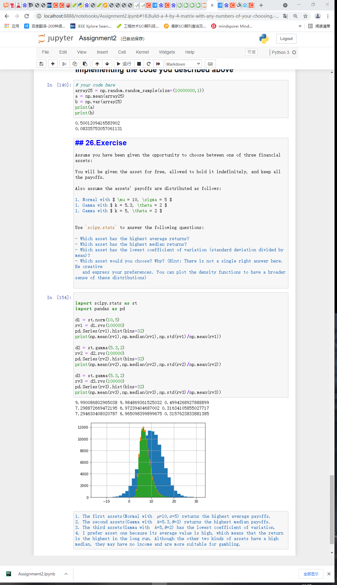Screen dimensions: 337x585
Task: Open the Insert menu
Action: (x=102, y=52)
